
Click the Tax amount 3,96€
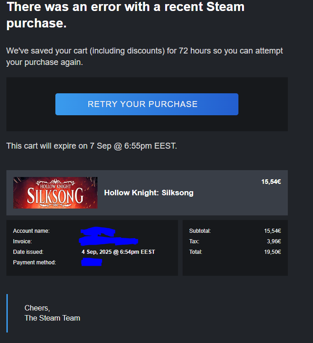(x=274, y=241)
